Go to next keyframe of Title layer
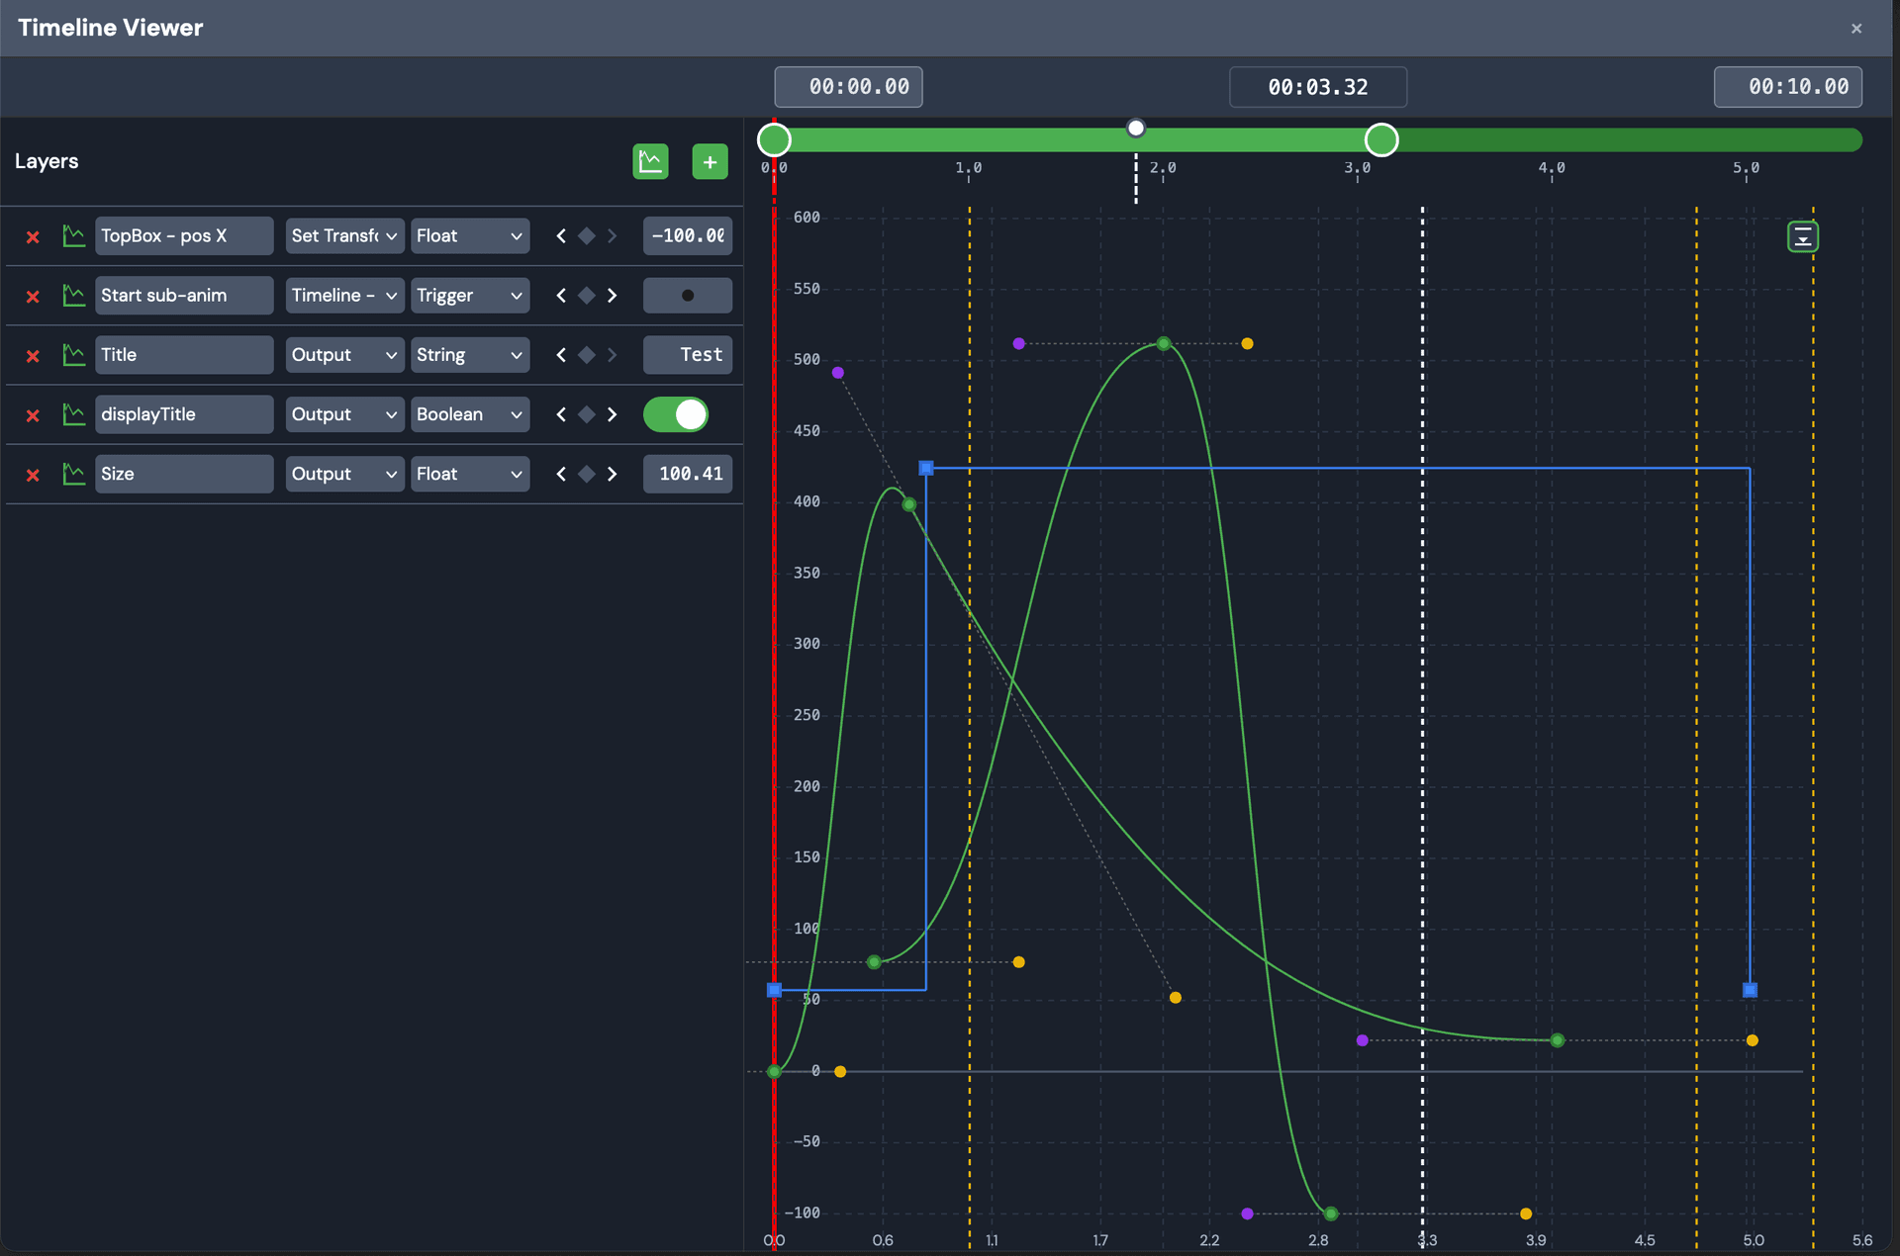This screenshot has width=1900, height=1256. 613,354
